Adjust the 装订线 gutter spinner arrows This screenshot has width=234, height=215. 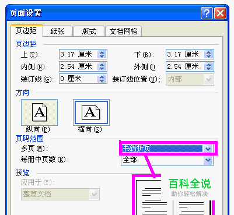point(102,79)
